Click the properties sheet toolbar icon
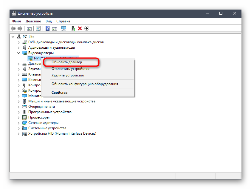Viewport: 251px width, 189px height. 38,28
